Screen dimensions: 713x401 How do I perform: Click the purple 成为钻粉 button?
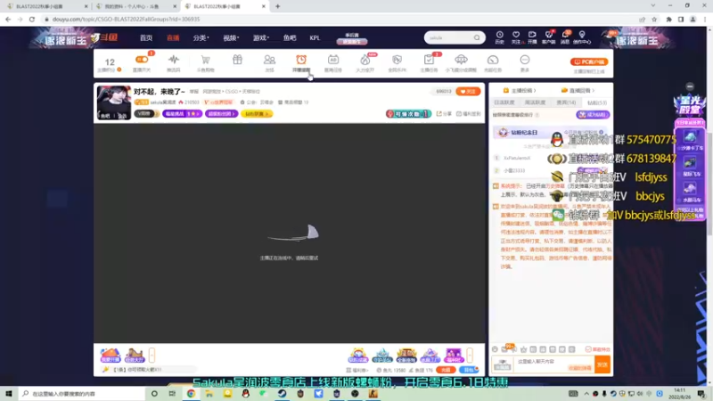pyautogui.click(x=593, y=115)
